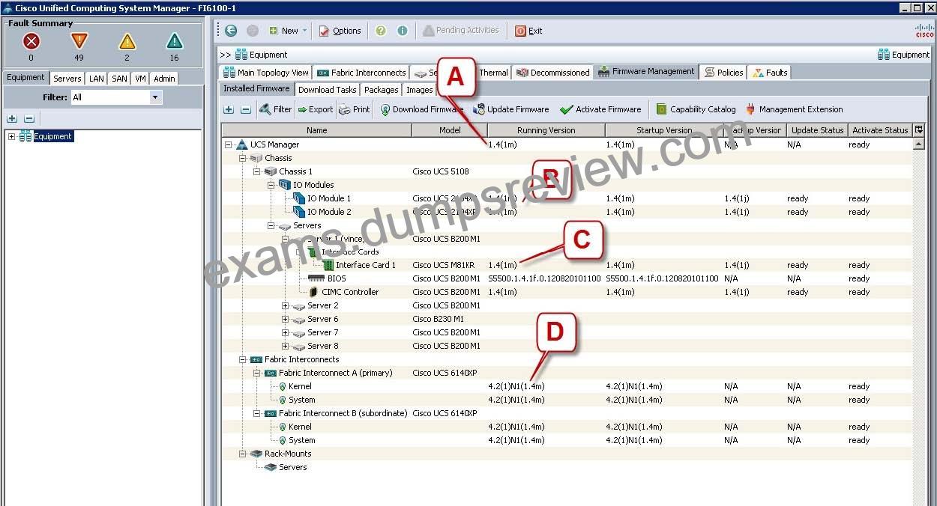Screen dimensions: 937x506
Task: Select the Servers navigation tab
Action: point(67,78)
